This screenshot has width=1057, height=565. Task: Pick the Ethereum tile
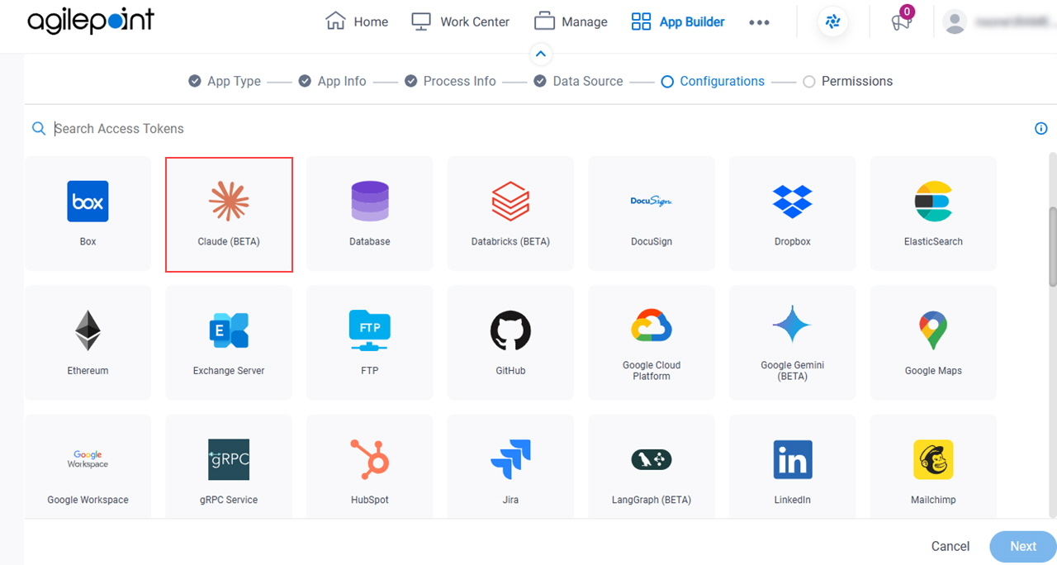tap(88, 343)
